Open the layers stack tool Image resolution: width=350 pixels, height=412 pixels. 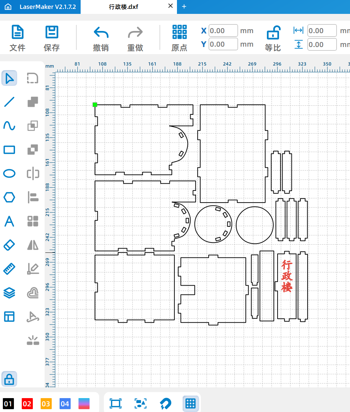point(9,293)
